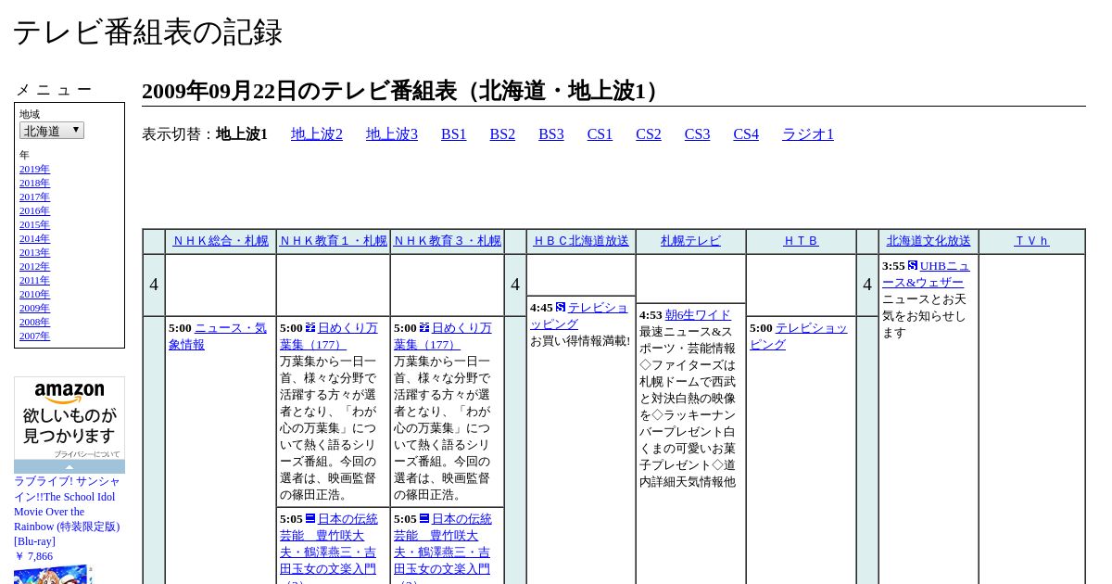
Task: Switch view to BS1
Action: coord(454,134)
